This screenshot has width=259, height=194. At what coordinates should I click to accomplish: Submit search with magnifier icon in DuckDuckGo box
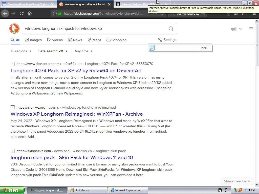click(171, 29)
